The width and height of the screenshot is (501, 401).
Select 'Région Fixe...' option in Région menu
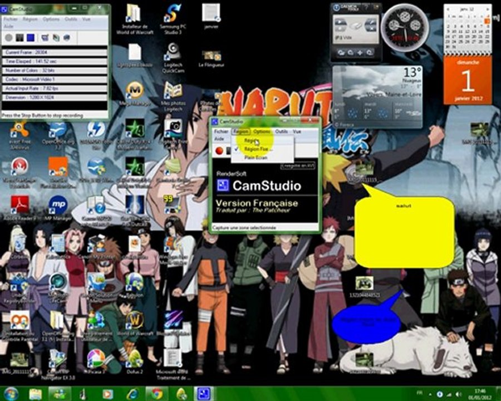pos(262,149)
